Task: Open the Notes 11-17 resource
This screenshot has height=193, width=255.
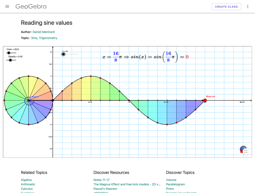Action: [x=101, y=180]
